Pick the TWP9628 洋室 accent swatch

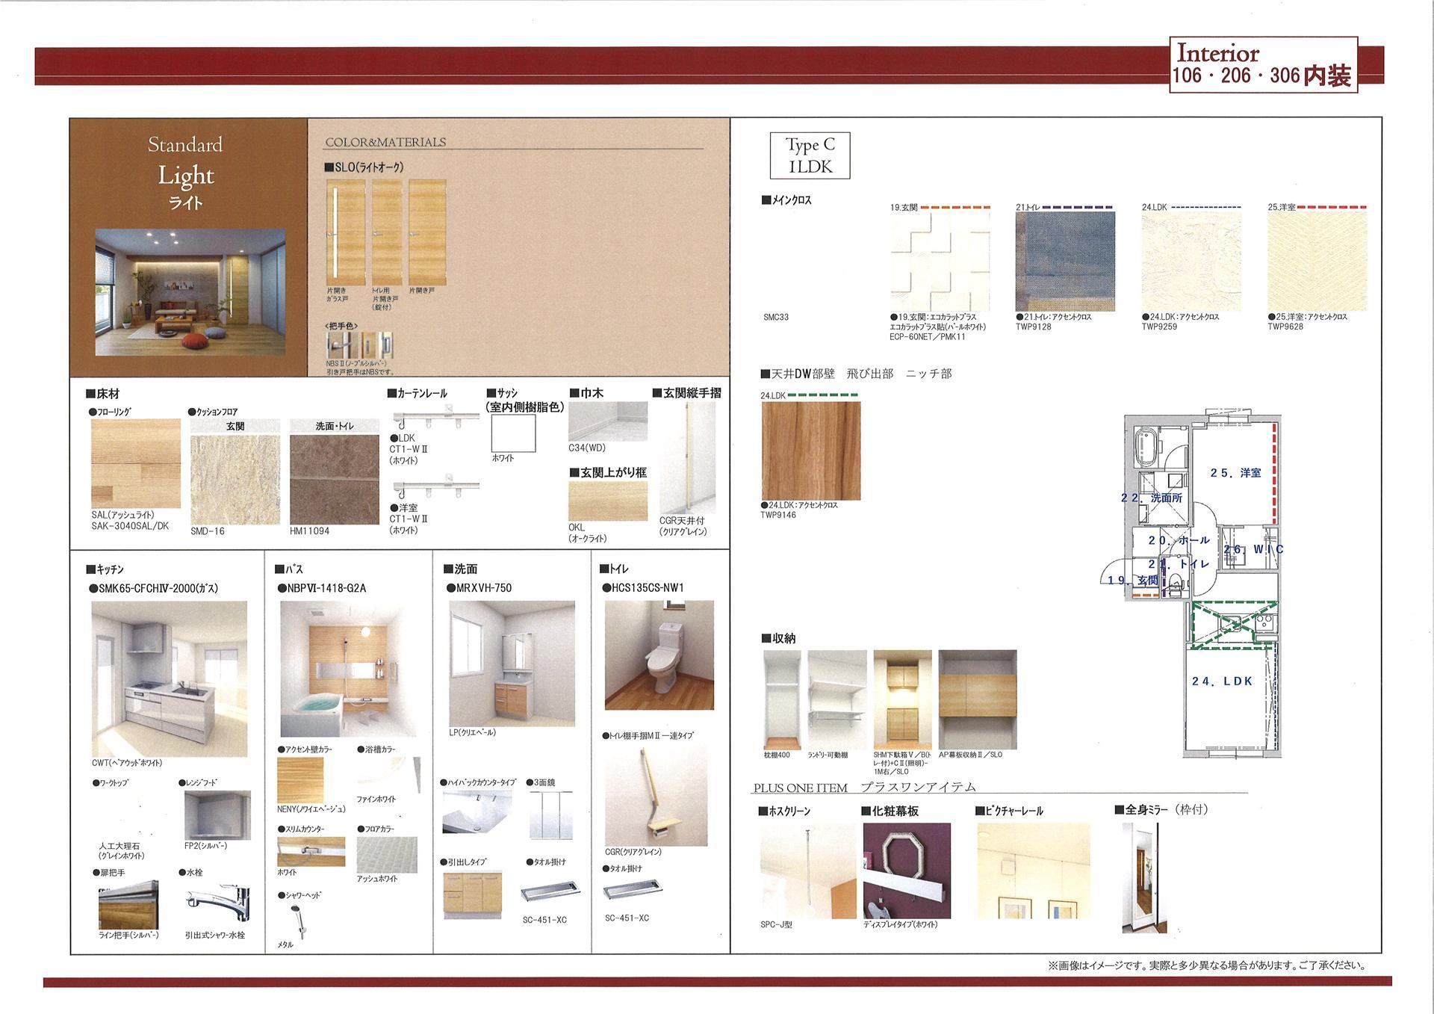tap(1317, 261)
